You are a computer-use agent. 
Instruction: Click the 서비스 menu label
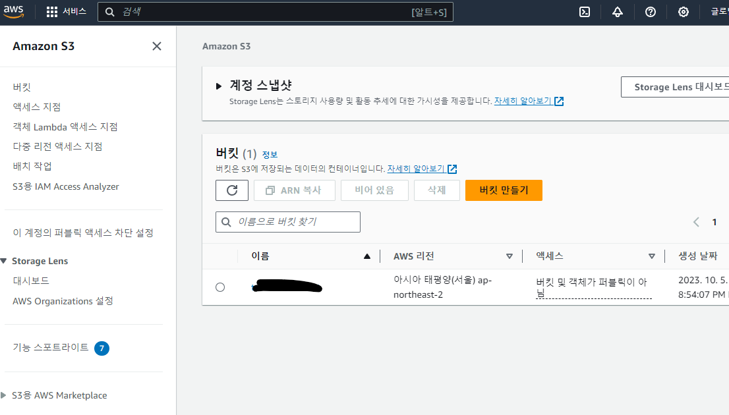[74, 12]
